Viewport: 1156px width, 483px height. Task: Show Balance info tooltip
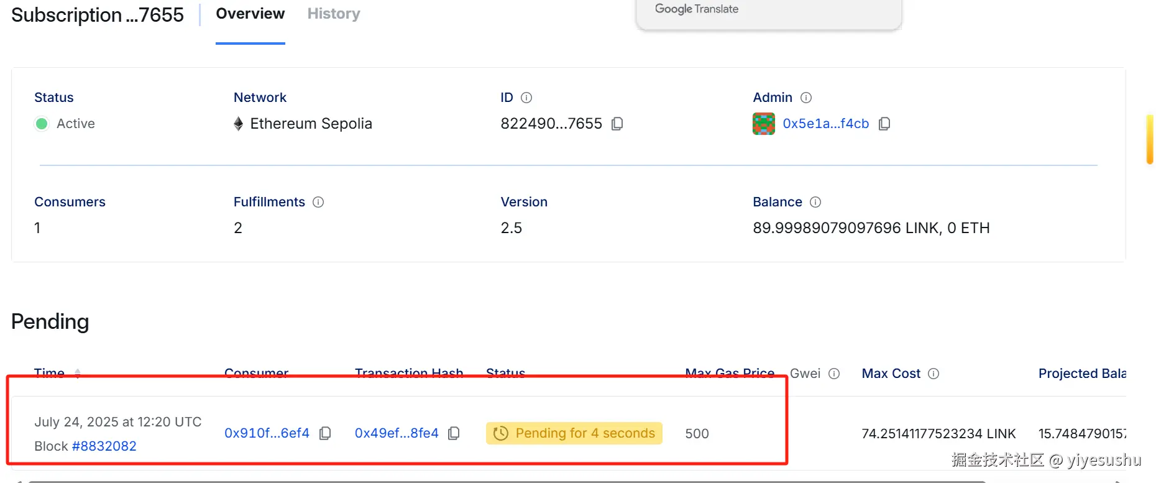click(815, 202)
